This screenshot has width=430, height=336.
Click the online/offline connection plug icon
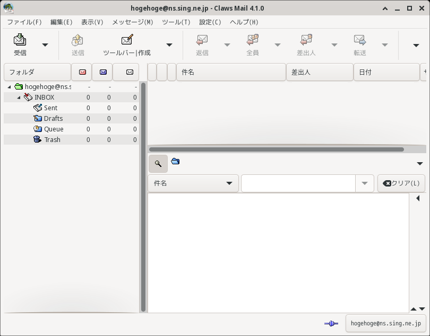point(331,324)
